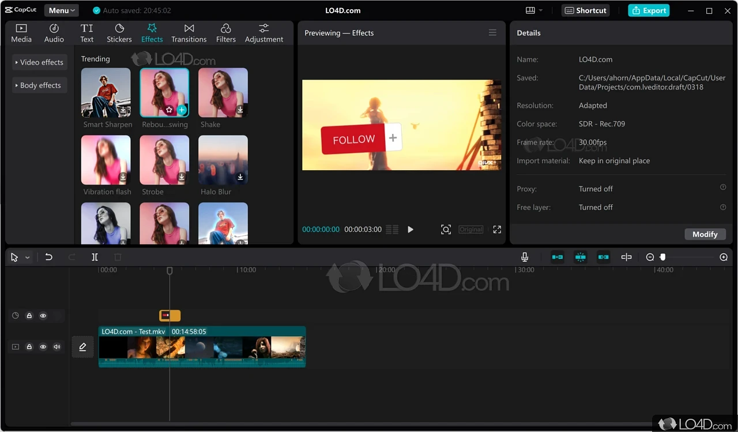Viewport: 738px width, 432px height.
Task: Switch to the Text tab
Action: (x=87, y=33)
